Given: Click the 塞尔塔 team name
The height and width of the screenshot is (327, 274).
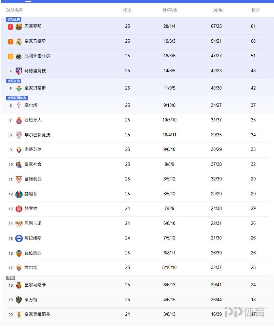Looking at the screenshot, I should pyautogui.click(x=31, y=105).
